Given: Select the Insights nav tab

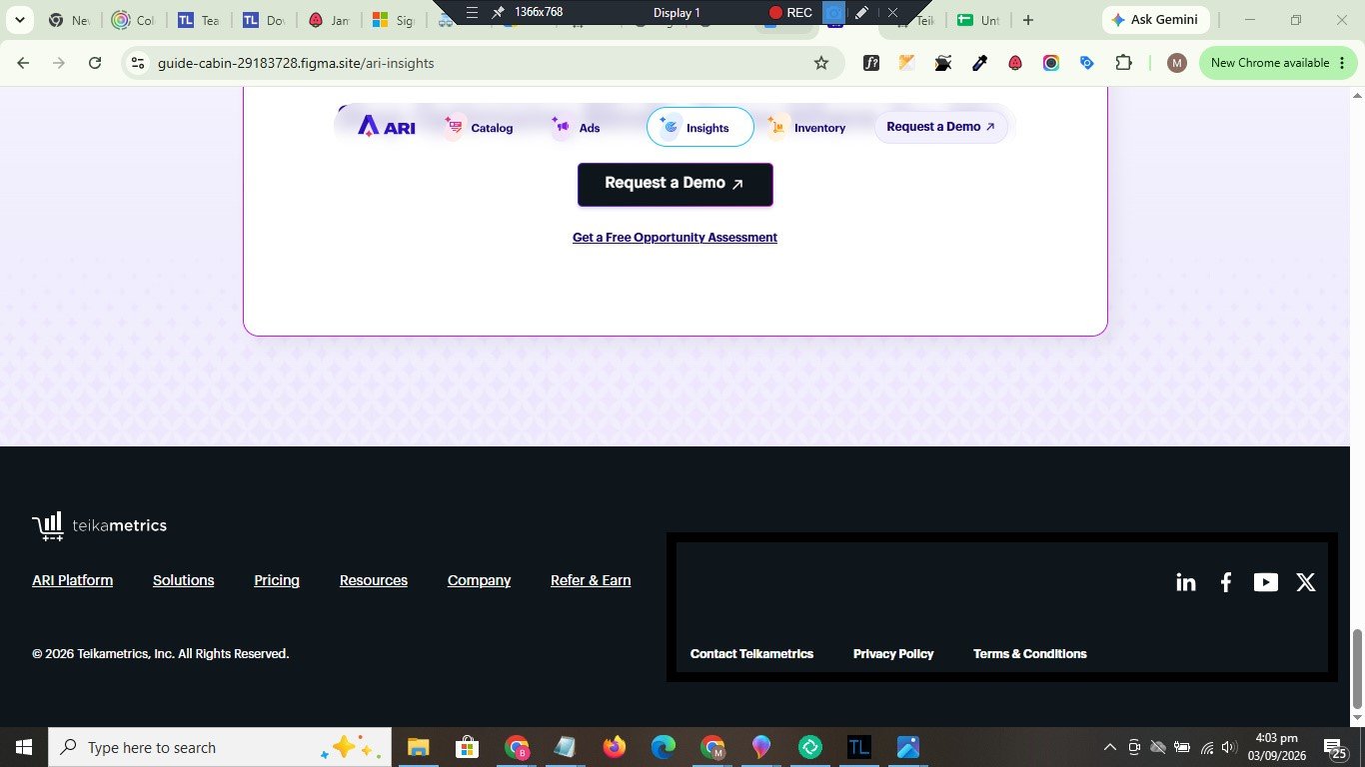Looking at the screenshot, I should 700,127.
